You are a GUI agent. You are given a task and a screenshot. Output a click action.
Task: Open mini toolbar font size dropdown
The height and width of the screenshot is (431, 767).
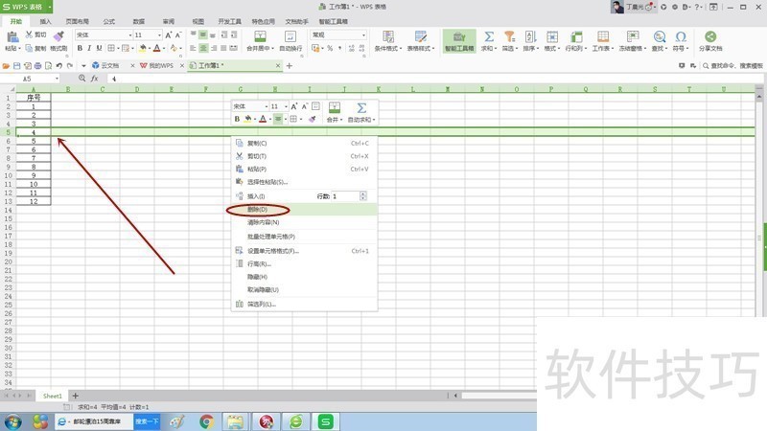click(x=286, y=106)
